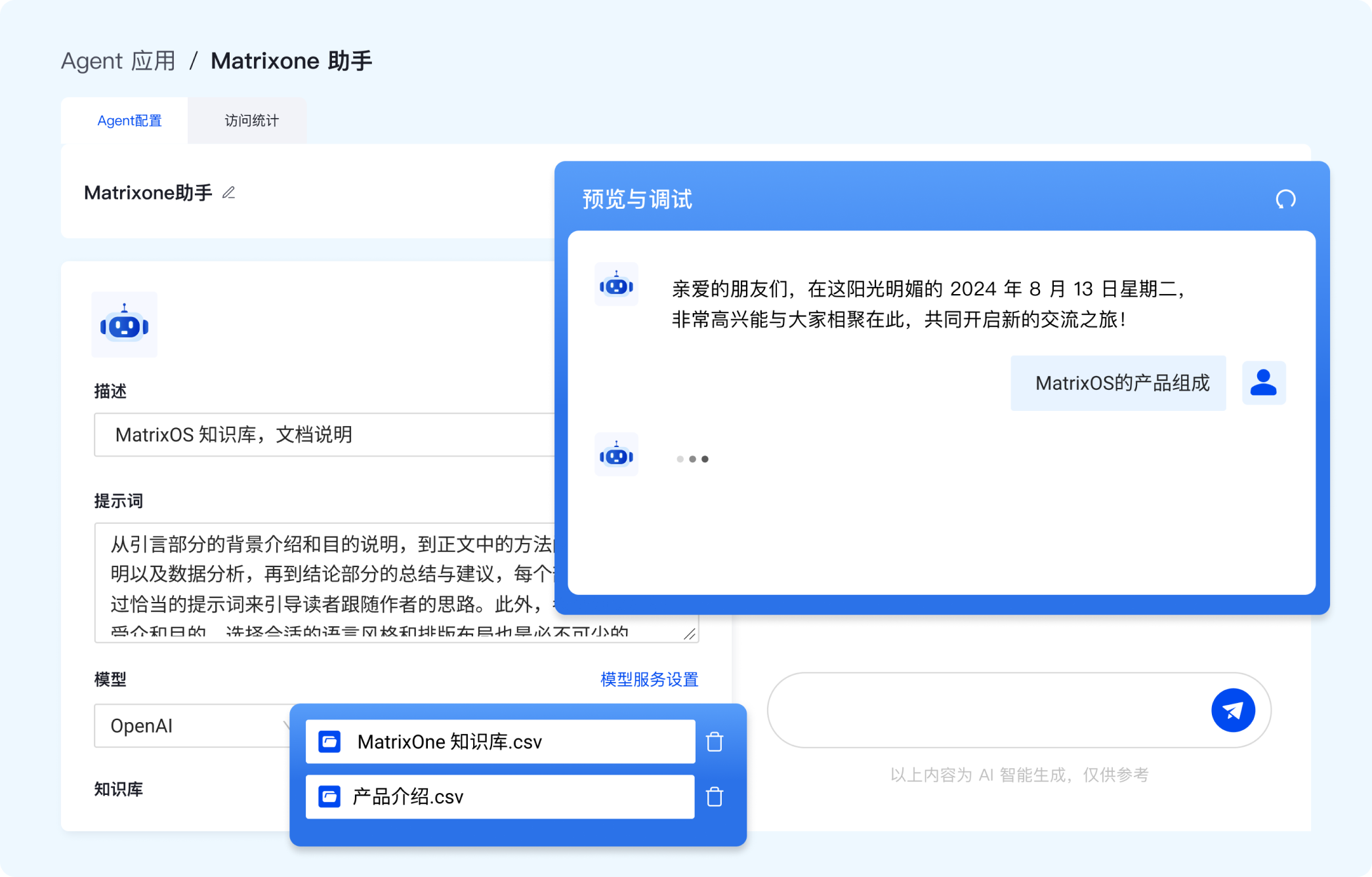Click the Matrixone 助手 breadcrumb title

(291, 60)
